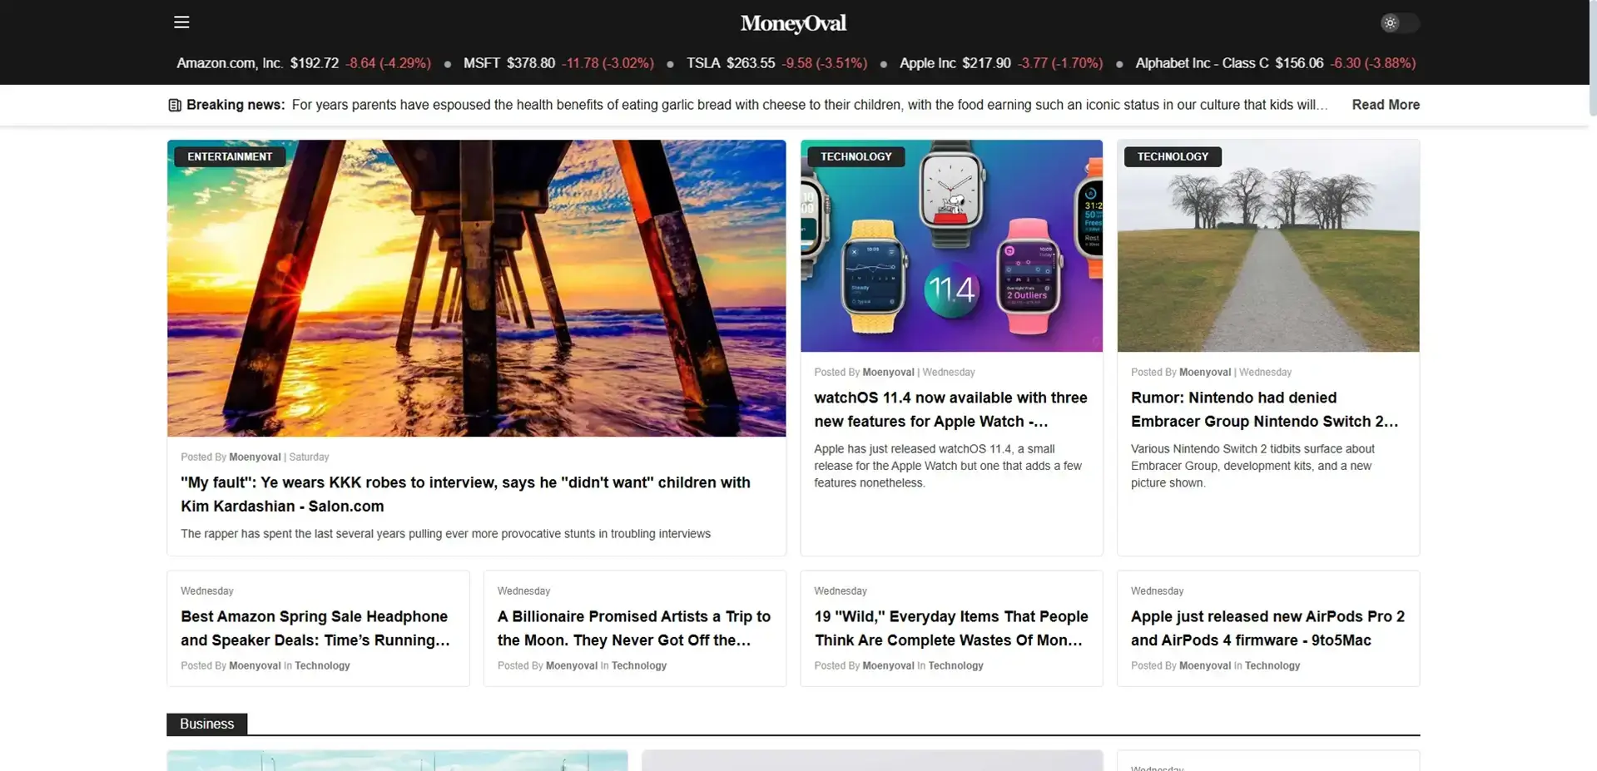Click the MoneyOval site logo
This screenshot has width=1597, height=771.
793,23
